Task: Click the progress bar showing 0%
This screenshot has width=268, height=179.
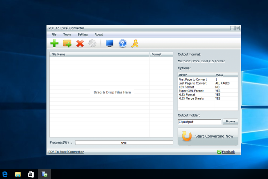Action: (124, 143)
